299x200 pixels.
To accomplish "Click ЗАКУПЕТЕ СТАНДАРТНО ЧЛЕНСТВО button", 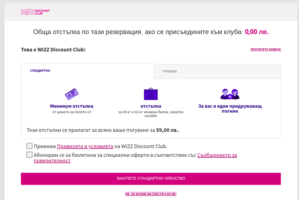I will click(151, 179).
